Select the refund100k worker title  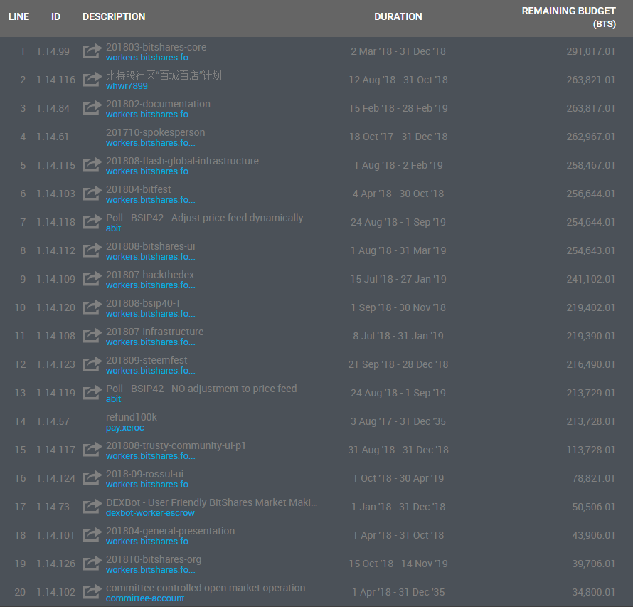[131, 417]
